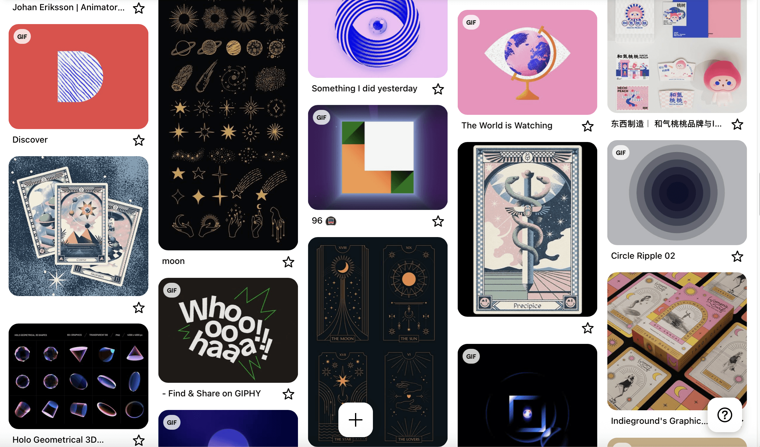Click the star under blue tarot cards image
The image size is (760, 447).
pyautogui.click(x=138, y=307)
